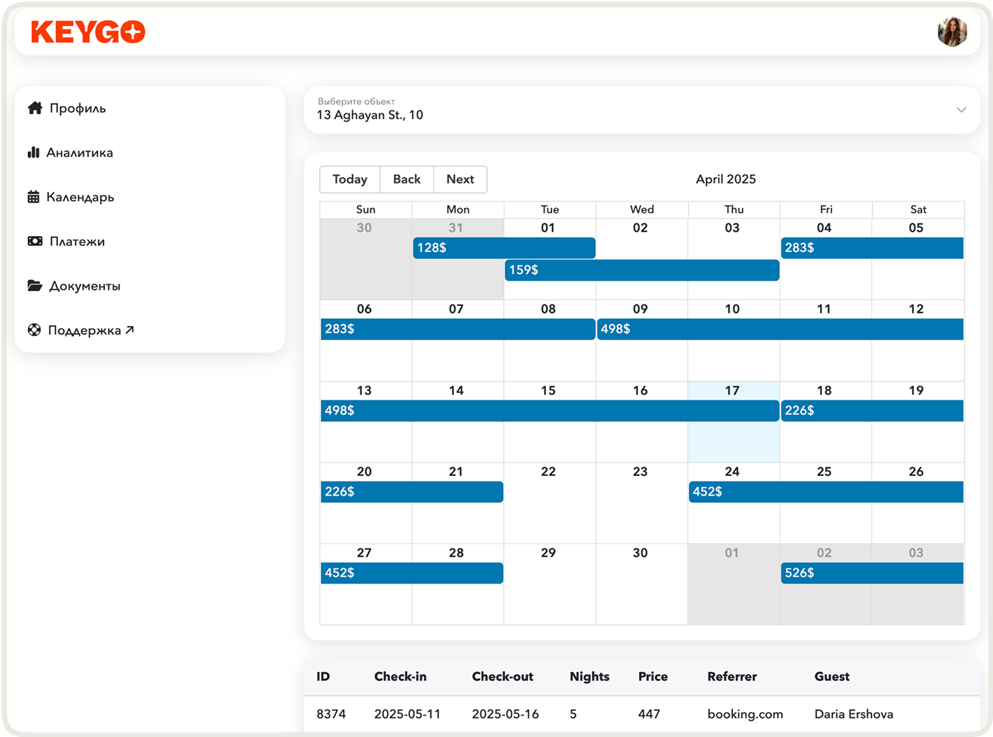Click the calendar icon beside Календарь
The width and height of the screenshot is (993, 737).
pos(33,197)
